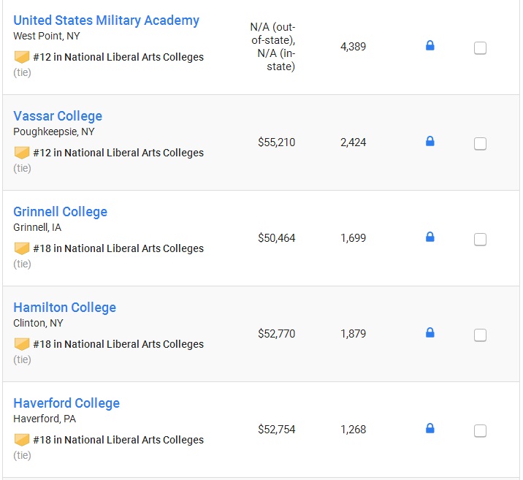523x480 pixels.
Task: Tick the checkbox in the Vassar College row
Action: (480, 144)
